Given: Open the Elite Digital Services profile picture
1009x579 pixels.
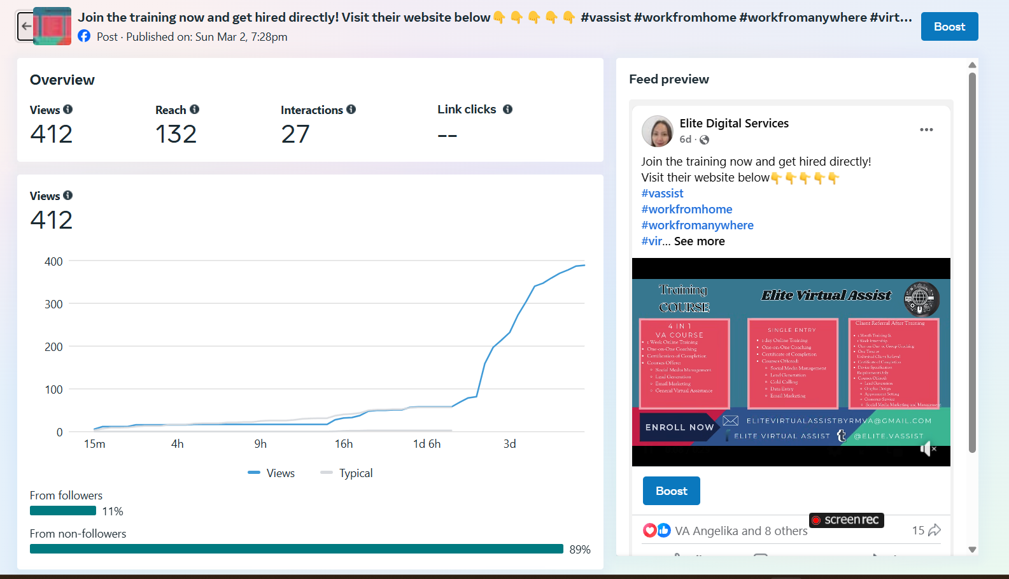Looking at the screenshot, I should pyautogui.click(x=658, y=131).
